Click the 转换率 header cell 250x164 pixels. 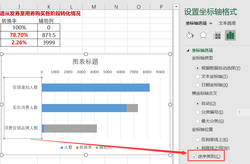pyautogui.click(x=19, y=21)
